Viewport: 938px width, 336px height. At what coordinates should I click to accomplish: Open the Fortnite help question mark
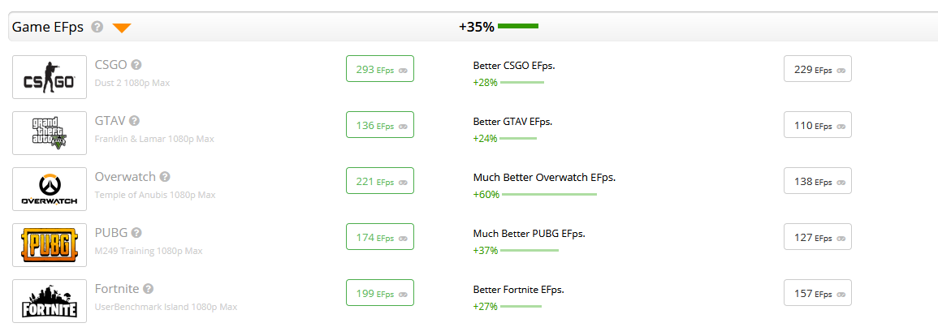coord(149,289)
